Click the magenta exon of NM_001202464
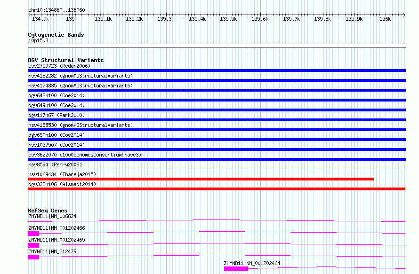 [236, 269]
